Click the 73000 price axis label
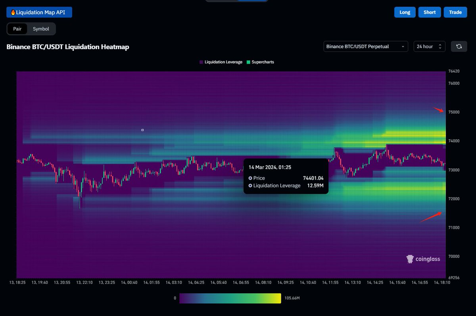The width and height of the screenshot is (476, 316). (x=454, y=170)
